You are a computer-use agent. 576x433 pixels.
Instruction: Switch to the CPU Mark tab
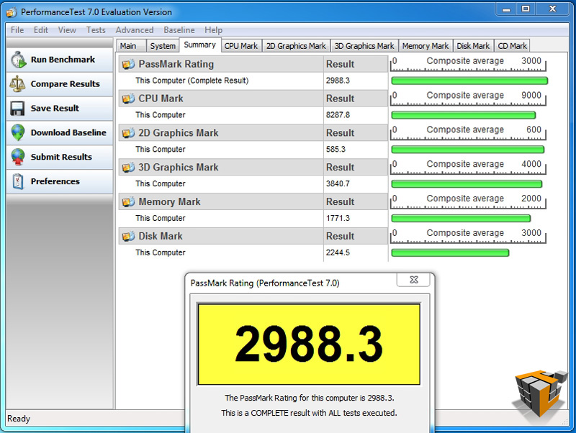241,46
